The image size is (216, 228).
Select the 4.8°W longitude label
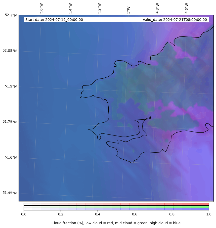(157, 8)
